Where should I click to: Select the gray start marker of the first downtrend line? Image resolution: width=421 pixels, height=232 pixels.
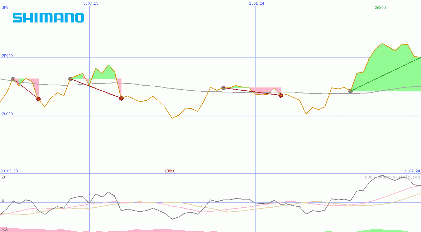tap(13, 78)
